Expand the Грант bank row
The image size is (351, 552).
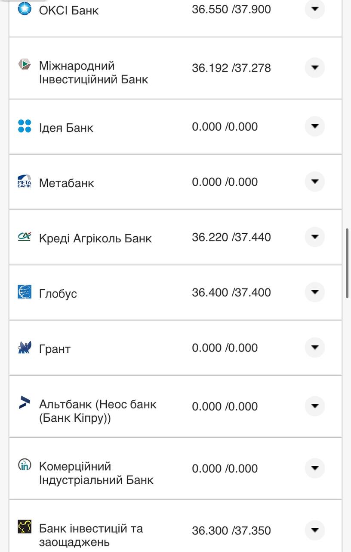[315, 348]
